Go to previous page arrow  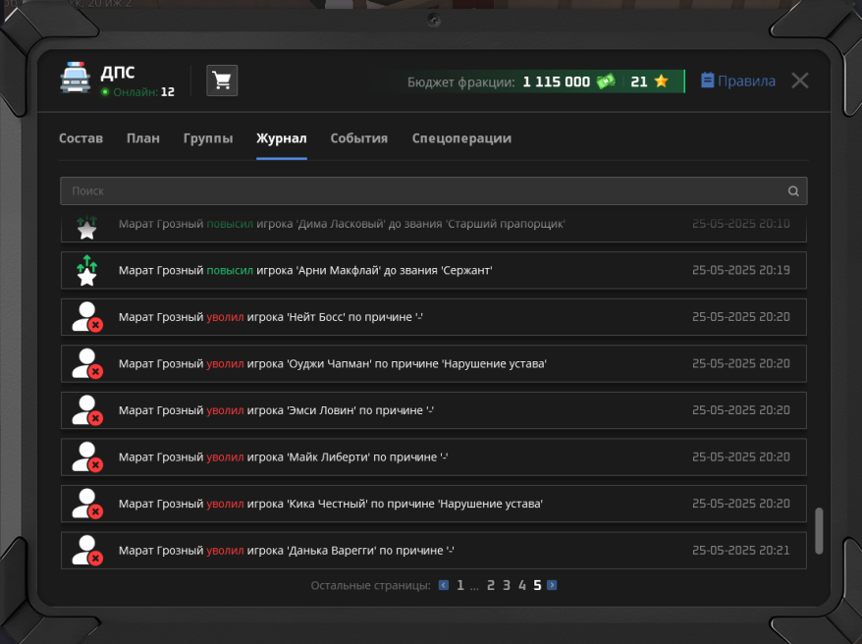(x=444, y=585)
